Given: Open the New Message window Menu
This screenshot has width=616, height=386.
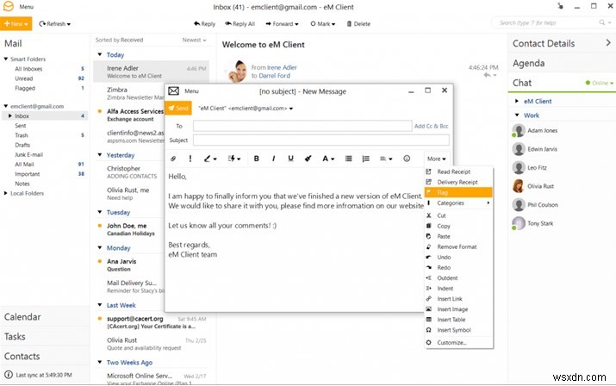Looking at the screenshot, I should tap(191, 91).
